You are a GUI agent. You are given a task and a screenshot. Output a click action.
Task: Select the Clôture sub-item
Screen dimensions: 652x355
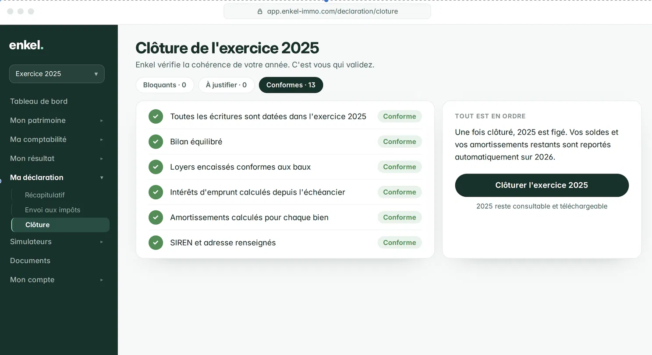point(60,225)
